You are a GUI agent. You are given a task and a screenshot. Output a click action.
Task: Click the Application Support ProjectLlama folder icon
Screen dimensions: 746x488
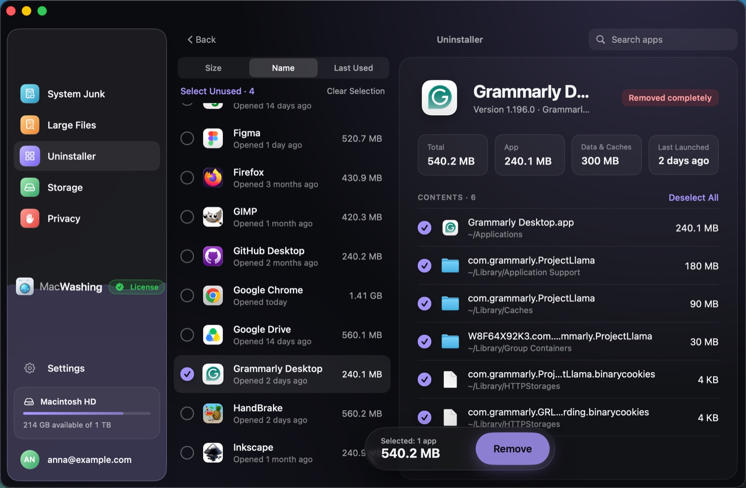[x=450, y=266]
